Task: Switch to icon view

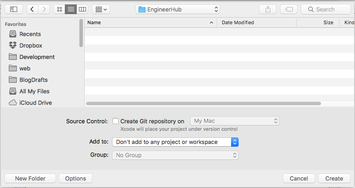Action: click(x=60, y=9)
